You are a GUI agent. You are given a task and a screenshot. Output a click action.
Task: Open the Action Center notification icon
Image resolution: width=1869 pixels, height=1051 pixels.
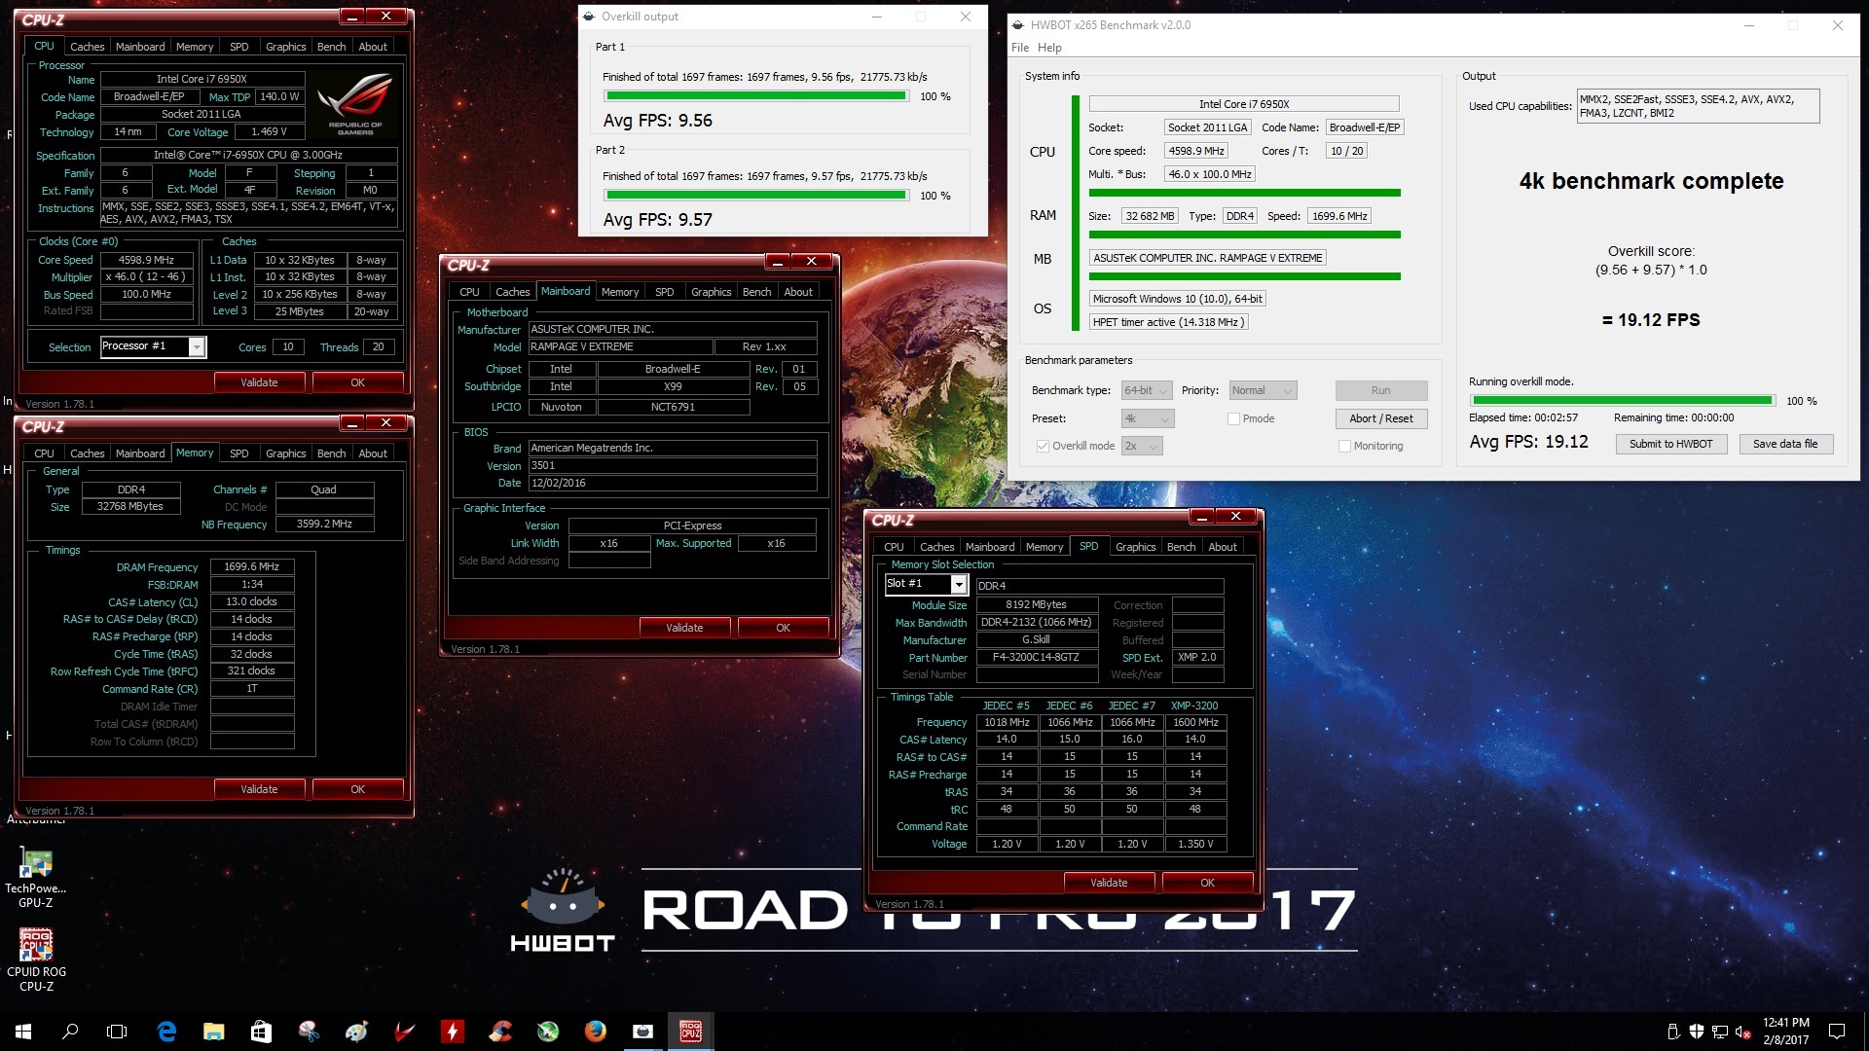coord(1837,1032)
